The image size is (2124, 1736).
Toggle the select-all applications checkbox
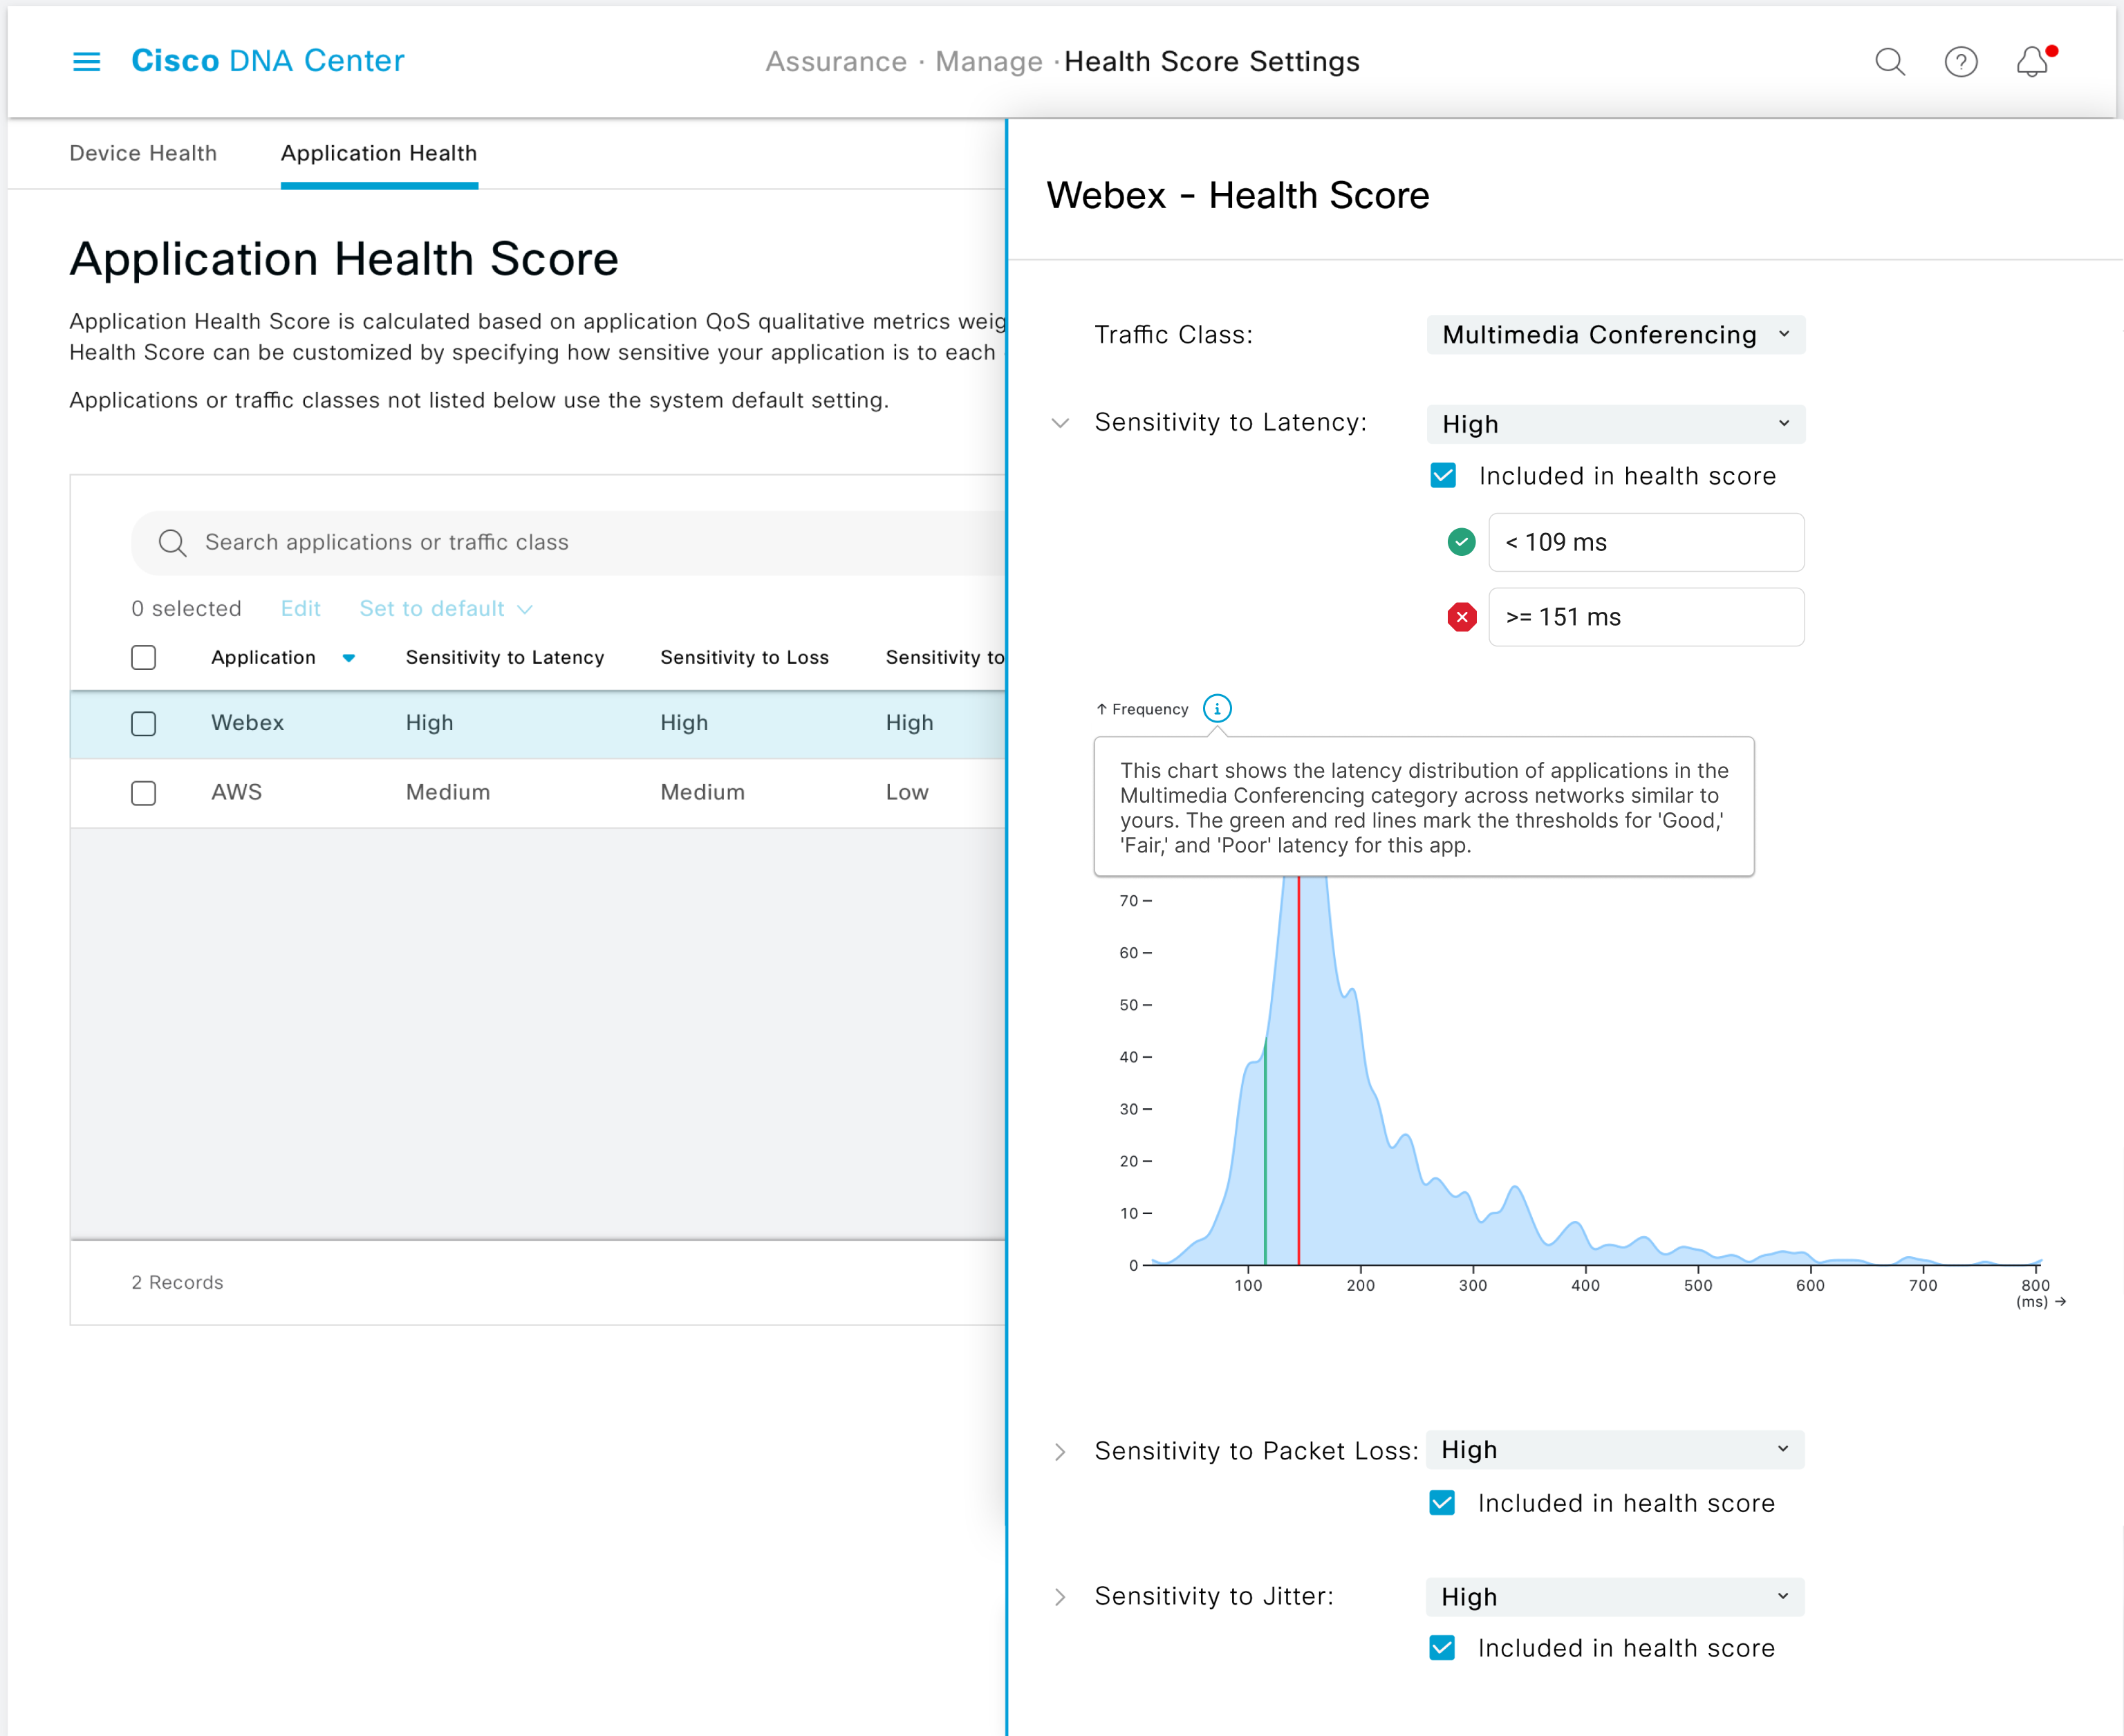(x=144, y=657)
